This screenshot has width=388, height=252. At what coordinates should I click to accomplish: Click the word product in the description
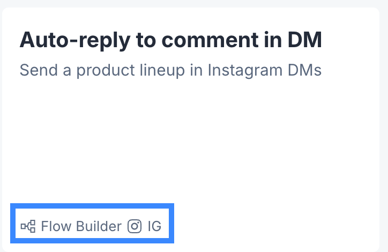coord(106,70)
